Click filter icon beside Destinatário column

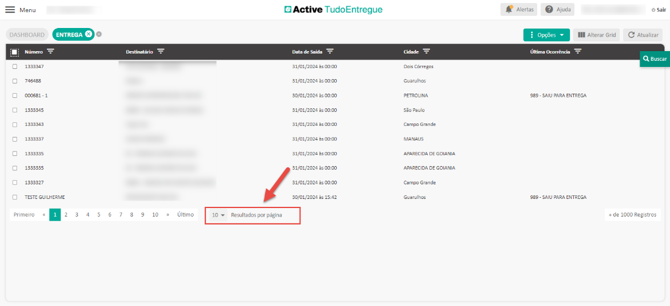pyautogui.click(x=161, y=52)
